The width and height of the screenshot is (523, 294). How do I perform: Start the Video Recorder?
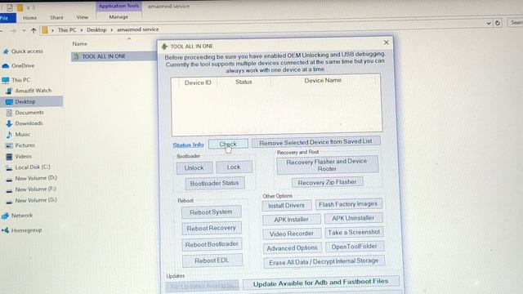pos(292,234)
